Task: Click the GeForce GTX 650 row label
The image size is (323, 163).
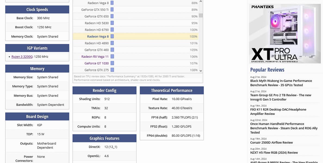Action: point(97,16)
